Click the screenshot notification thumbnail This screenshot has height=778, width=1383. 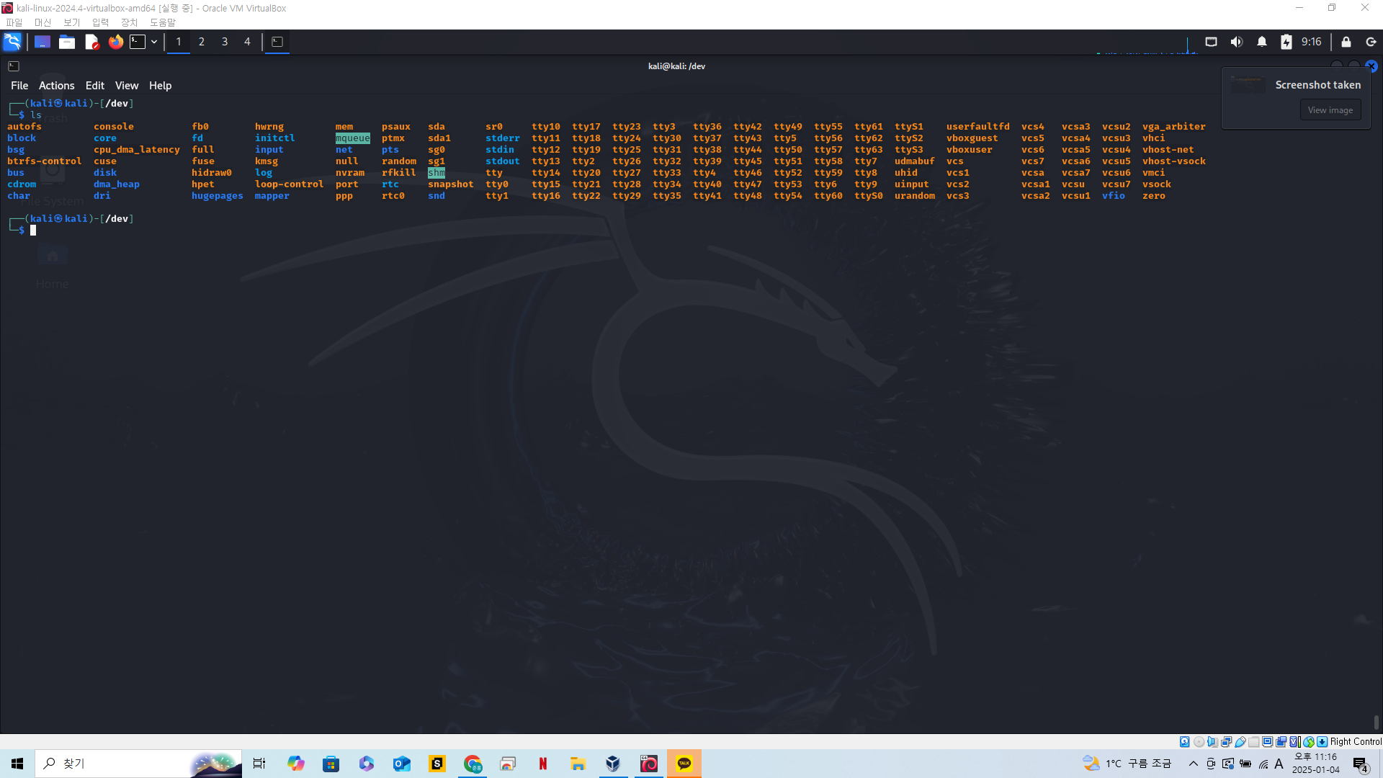click(1248, 85)
